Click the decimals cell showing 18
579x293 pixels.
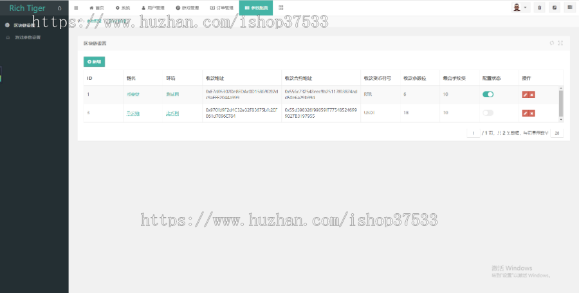click(406, 113)
